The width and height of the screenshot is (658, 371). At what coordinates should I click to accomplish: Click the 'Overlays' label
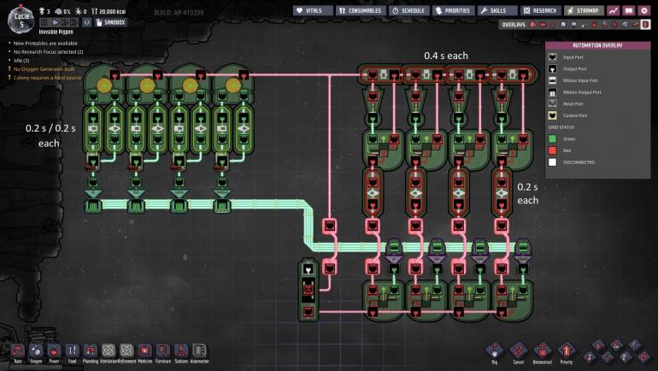[x=514, y=25]
